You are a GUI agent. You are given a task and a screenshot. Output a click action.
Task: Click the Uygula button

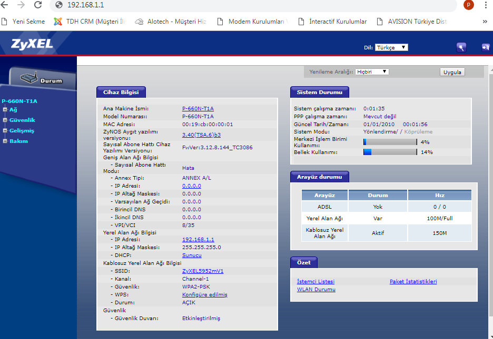point(452,72)
